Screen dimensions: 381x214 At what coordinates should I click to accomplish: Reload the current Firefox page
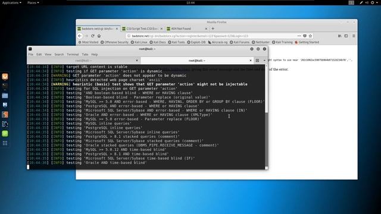[93, 36]
